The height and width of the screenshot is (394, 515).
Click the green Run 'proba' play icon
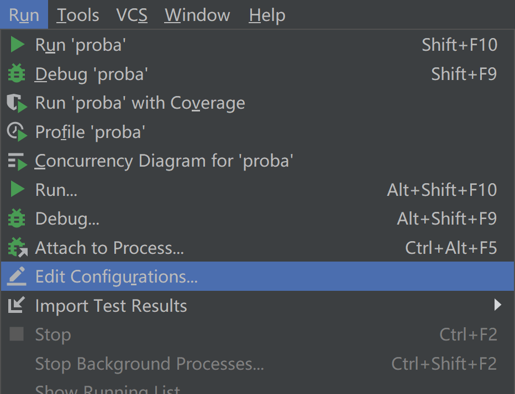pyautogui.click(x=17, y=45)
